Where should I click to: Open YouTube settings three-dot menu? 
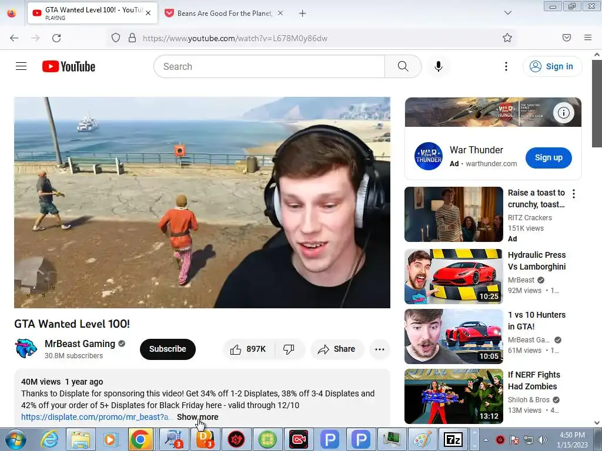click(x=506, y=66)
